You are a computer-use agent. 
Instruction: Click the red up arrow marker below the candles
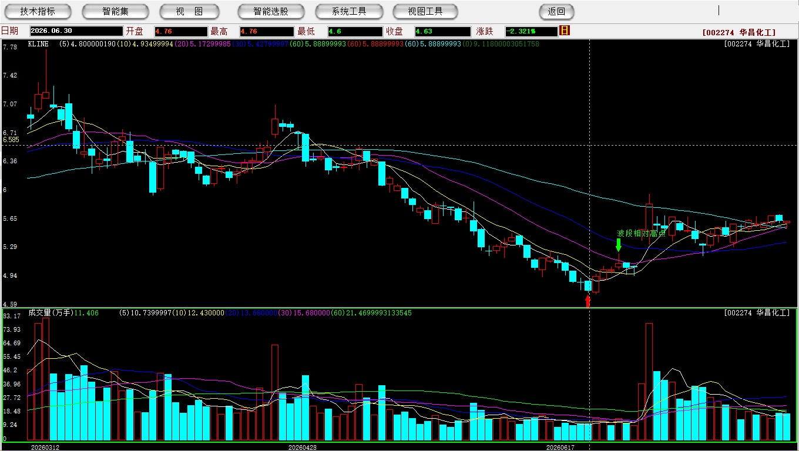point(587,301)
